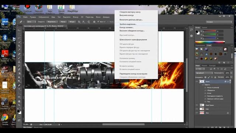Open the layer filter type dropdown
The width and height of the screenshot is (236, 133).
point(200,69)
